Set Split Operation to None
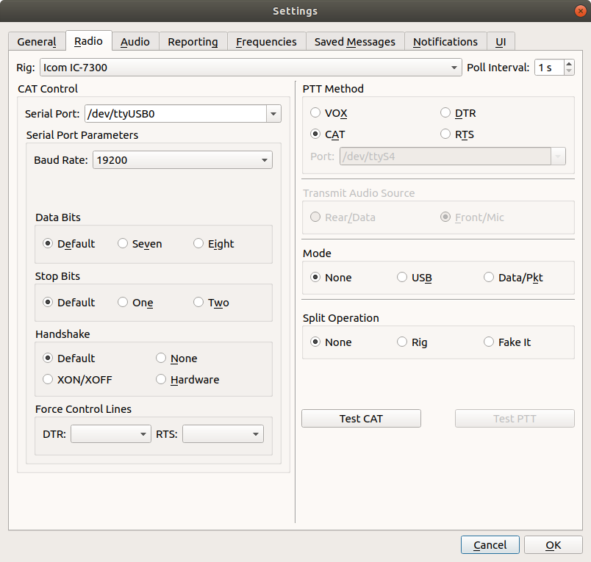Screen dimensions: 591x562 pyautogui.click(x=331, y=342)
